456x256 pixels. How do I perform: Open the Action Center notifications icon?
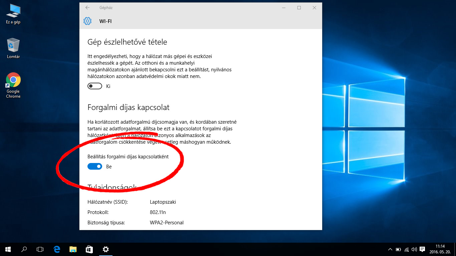422,249
